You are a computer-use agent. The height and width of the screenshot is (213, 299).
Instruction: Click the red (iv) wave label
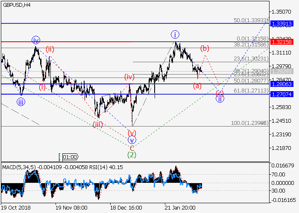click(x=129, y=77)
